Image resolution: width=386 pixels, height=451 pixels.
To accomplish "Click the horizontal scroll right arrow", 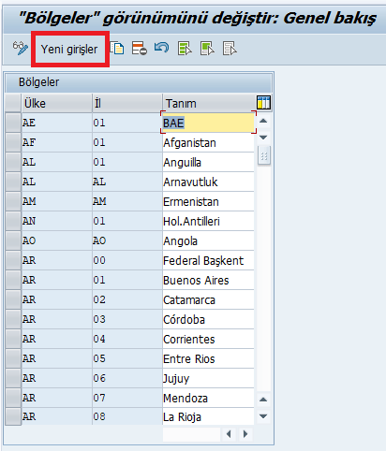I will pyautogui.click(x=245, y=434).
